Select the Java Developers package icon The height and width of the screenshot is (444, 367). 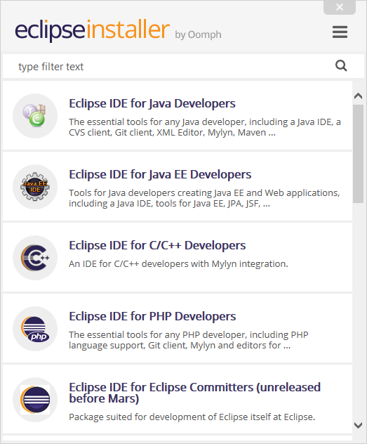[35, 116]
